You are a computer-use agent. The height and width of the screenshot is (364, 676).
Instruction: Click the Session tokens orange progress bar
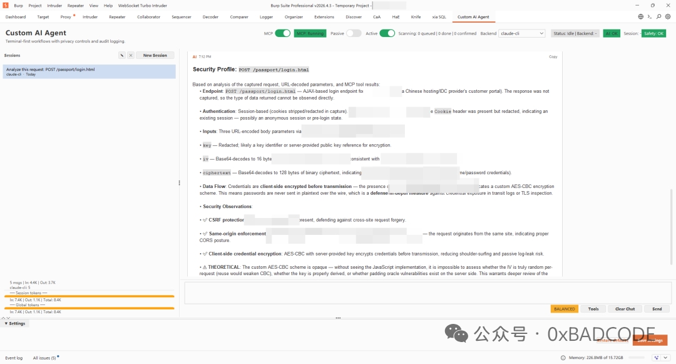[x=90, y=296]
